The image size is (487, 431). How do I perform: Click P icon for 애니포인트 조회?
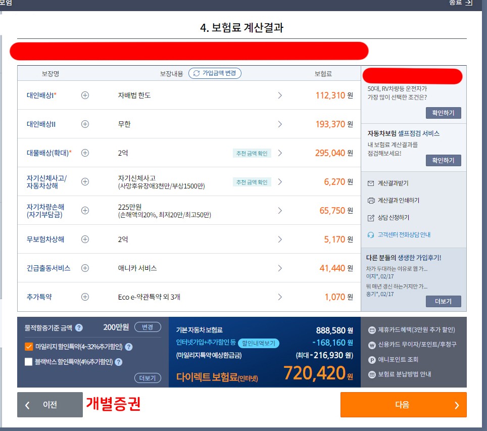tap(372, 360)
